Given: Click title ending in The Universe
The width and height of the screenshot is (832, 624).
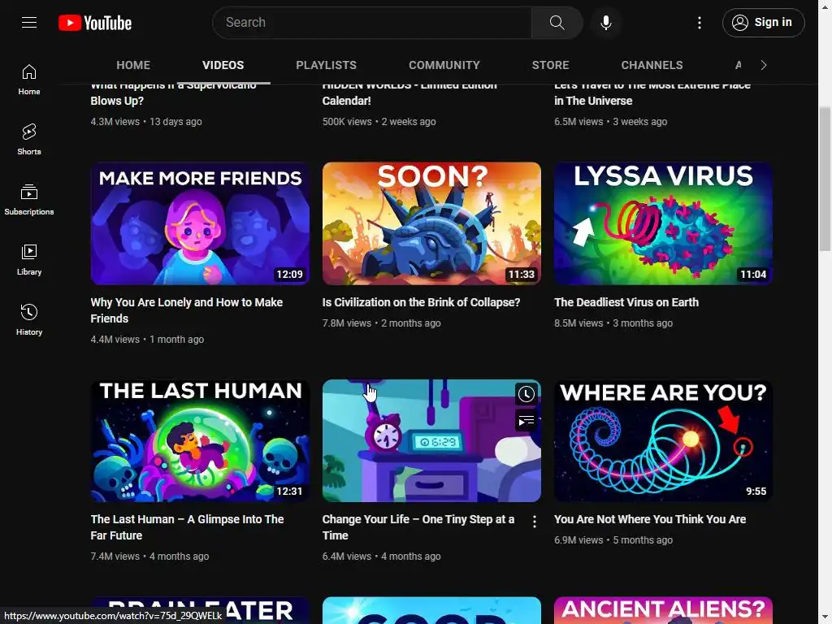Looking at the screenshot, I should [x=652, y=93].
